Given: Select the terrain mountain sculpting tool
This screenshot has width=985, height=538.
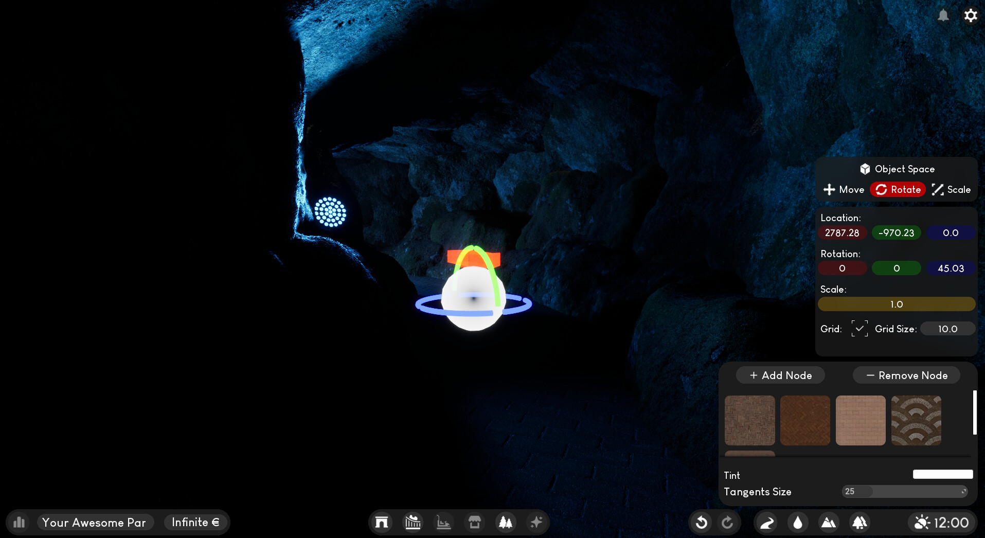Looking at the screenshot, I should click(x=829, y=522).
